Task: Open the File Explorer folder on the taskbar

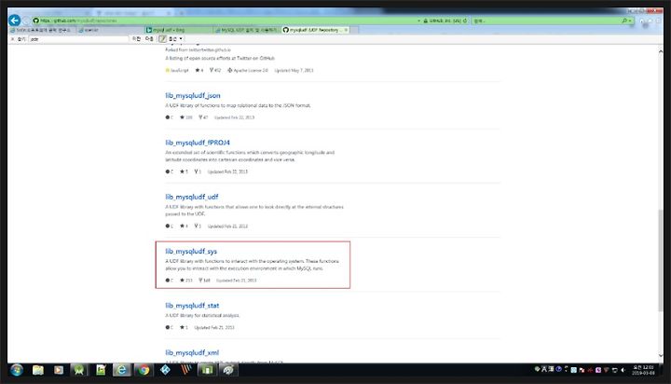Action: click(37, 370)
